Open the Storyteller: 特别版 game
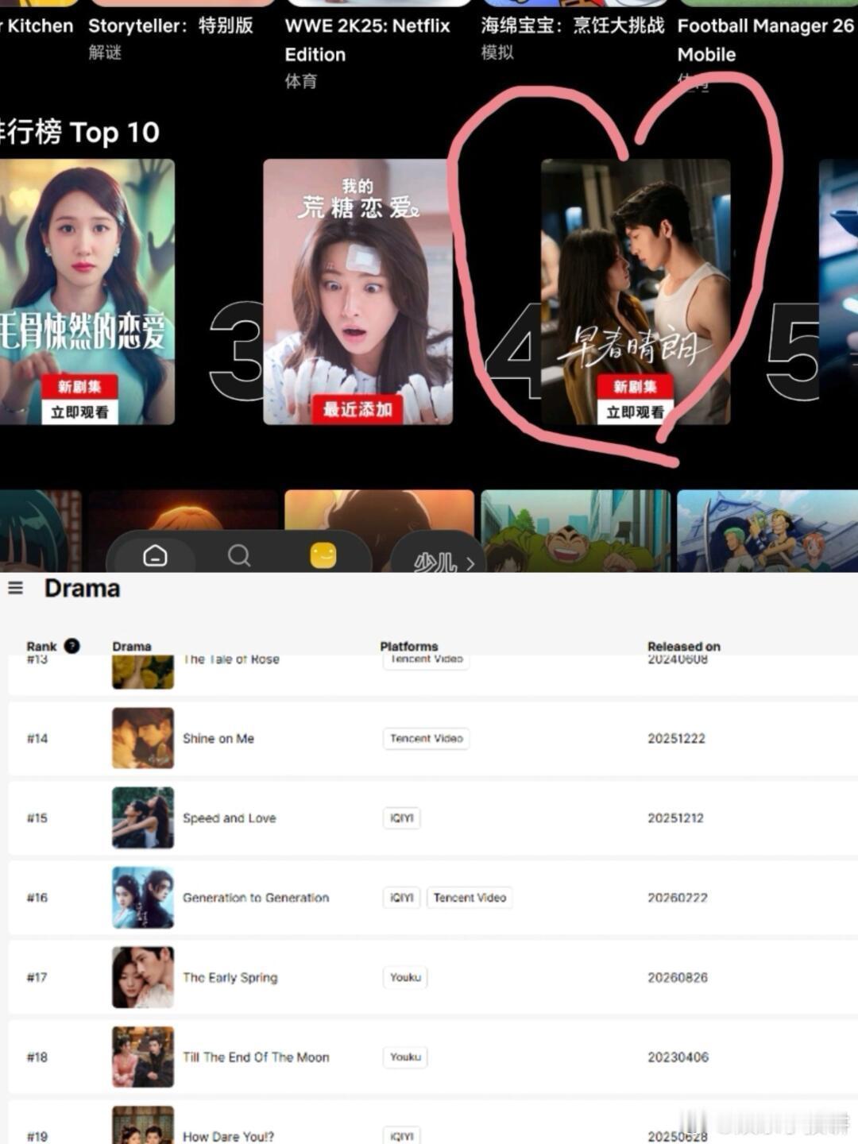858x1144 pixels. (171, 25)
